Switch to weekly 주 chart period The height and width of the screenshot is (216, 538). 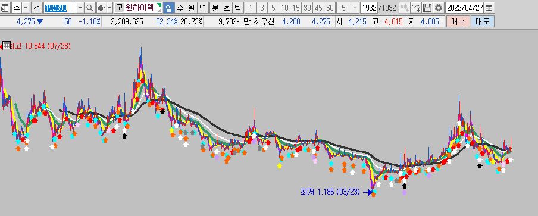tap(180, 8)
